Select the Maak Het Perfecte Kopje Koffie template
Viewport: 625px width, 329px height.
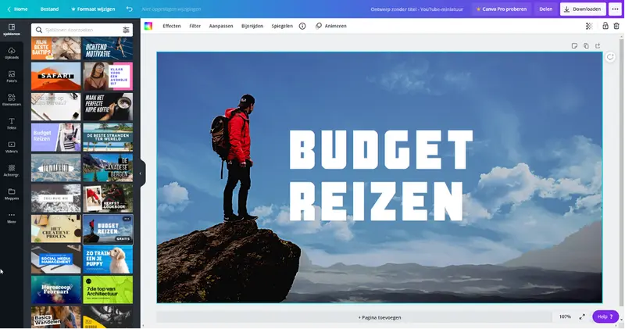tap(108, 107)
